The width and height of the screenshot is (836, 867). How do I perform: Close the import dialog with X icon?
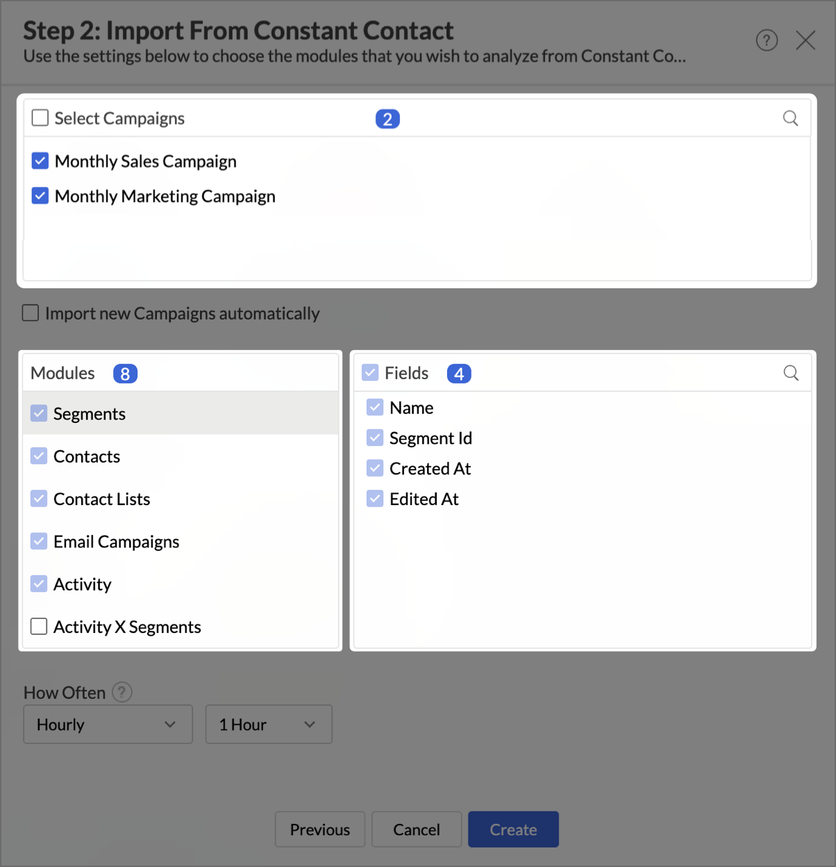805,40
